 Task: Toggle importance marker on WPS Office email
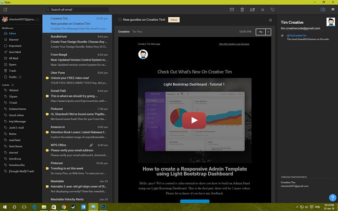tap(47, 150)
